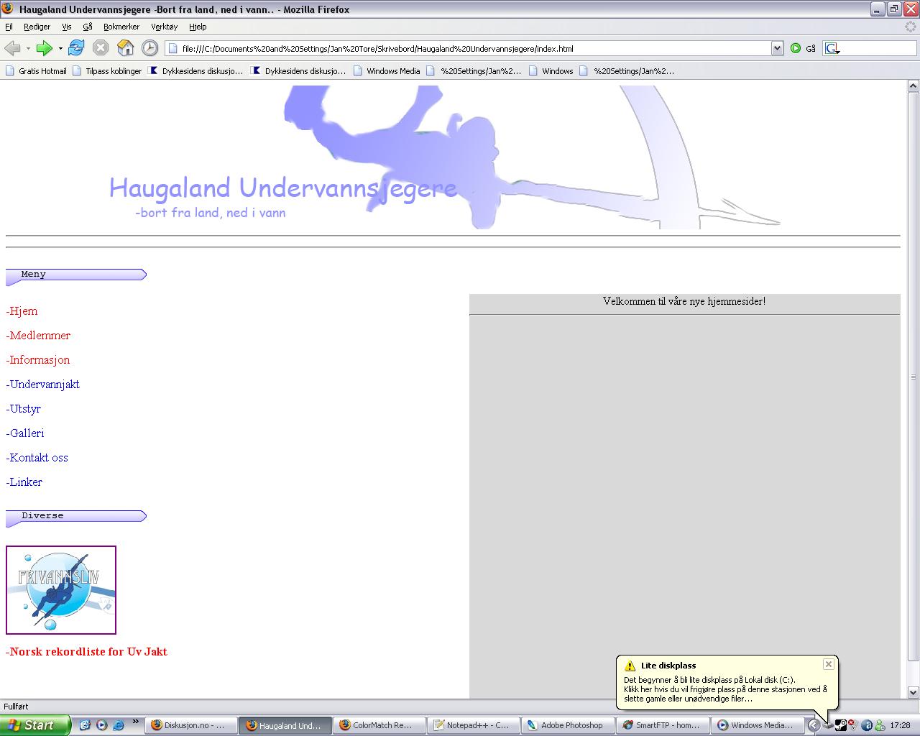Open the Bokmerker menu
The height and width of the screenshot is (736, 920).
coord(121,27)
